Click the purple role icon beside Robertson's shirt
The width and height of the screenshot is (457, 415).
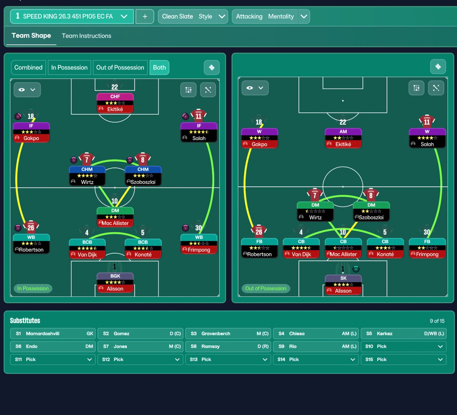click(x=18, y=228)
